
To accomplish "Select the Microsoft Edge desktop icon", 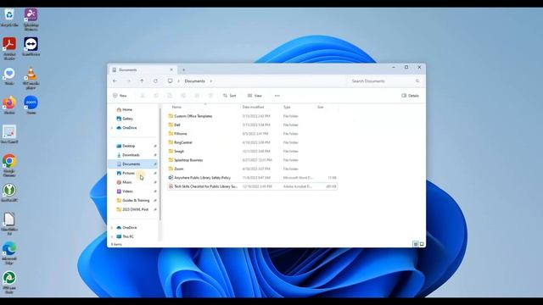I will click(x=9, y=253).
